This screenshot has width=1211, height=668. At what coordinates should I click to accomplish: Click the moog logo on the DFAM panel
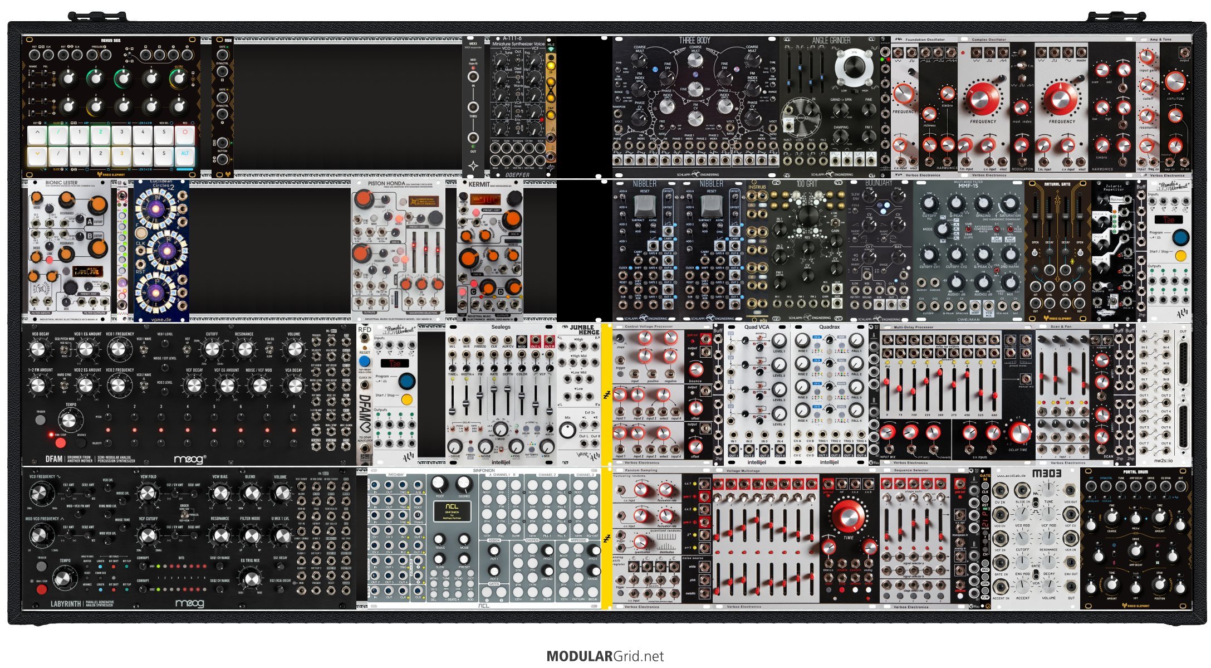click(x=190, y=460)
